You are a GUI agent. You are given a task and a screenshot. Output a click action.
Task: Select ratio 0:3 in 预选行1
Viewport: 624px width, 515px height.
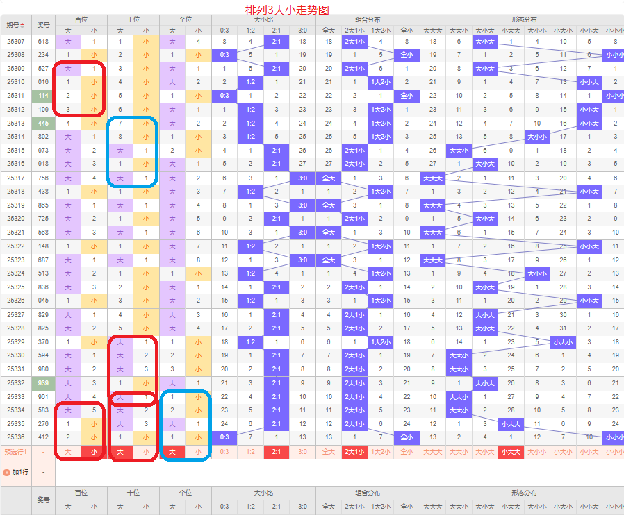coord(224,452)
